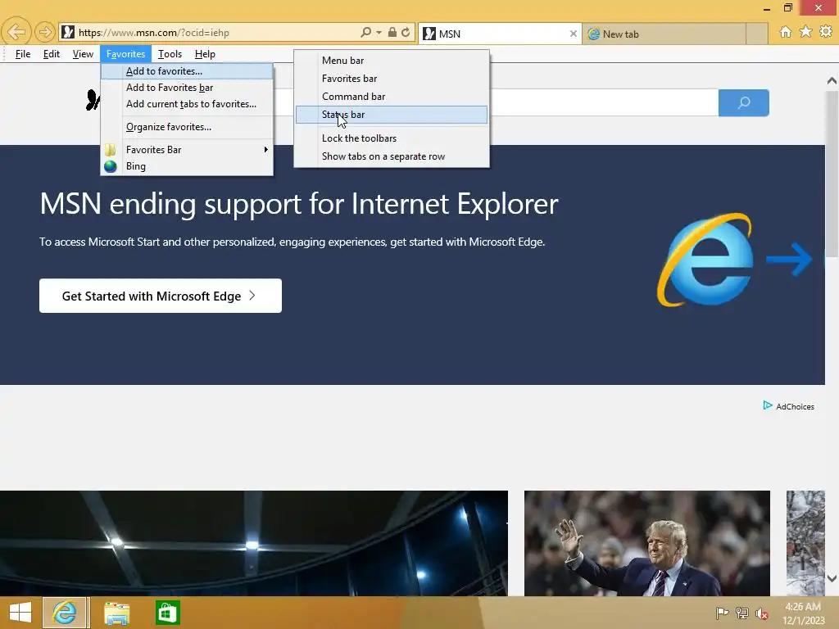Screen dimensions: 839x629
Task: Open the Favorites star icon
Action: (806, 32)
